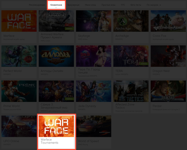
Task: Click 'Пошаговая тактическая стратегия' subtitle
Action: coord(129,111)
